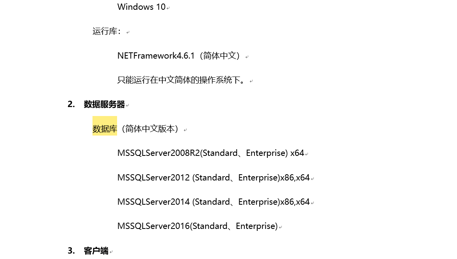
Task: Click Enterprise in the MSSQLServer2014 line
Action: coord(258,202)
